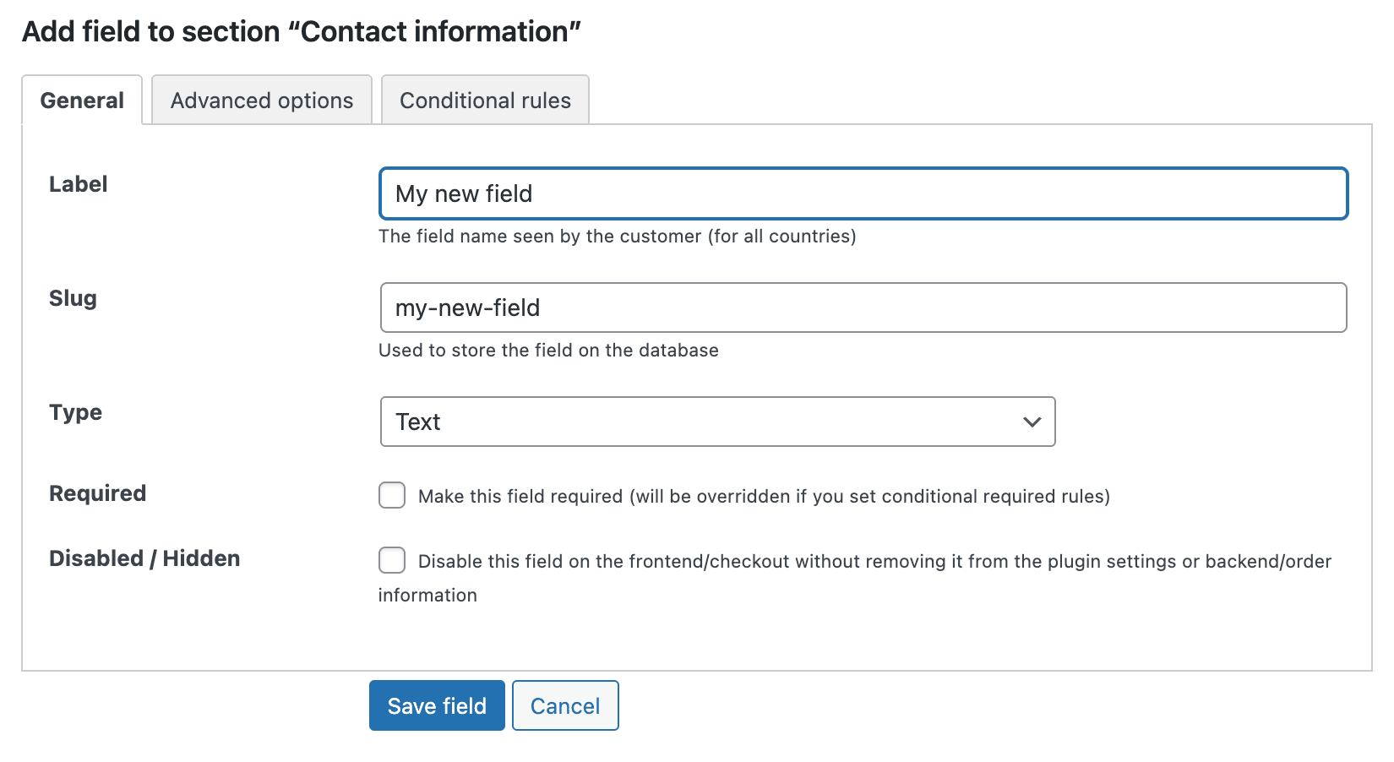Viewport: 1394px width, 762px height.
Task: Click the Label input with "My new field"
Action: pyautogui.click(x=863, y=193)
